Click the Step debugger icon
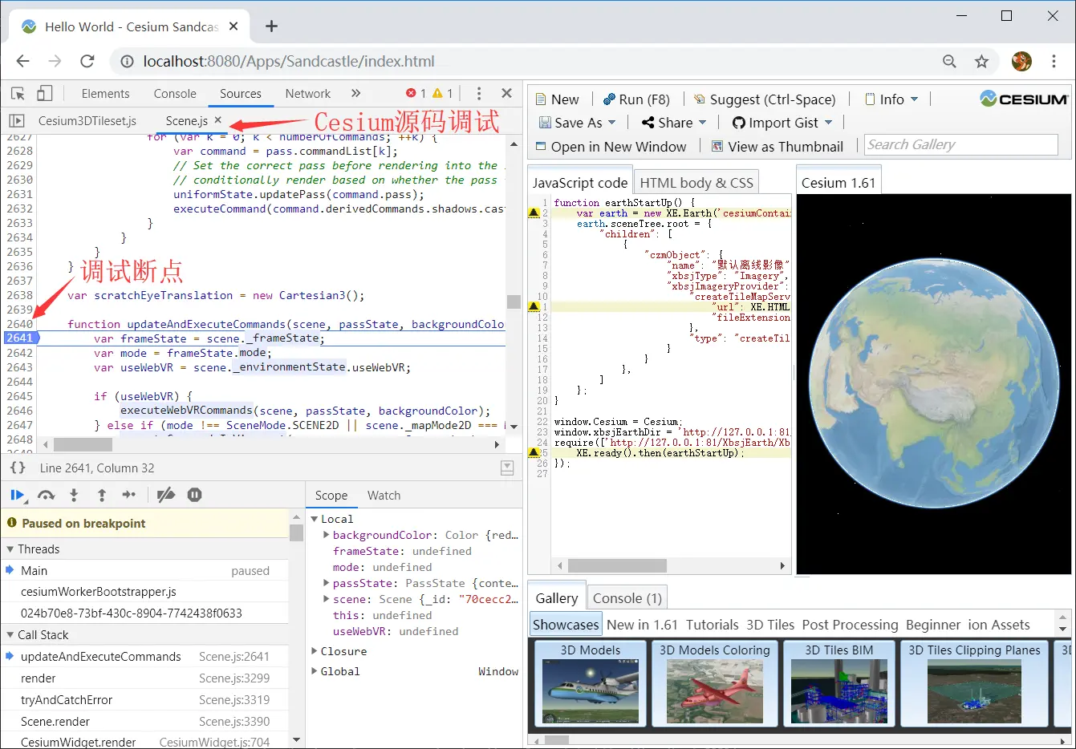1076x749 pixels. coord(129,495)
